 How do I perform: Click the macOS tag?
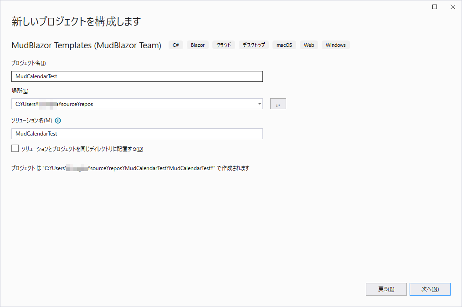(x=284, y=45)
